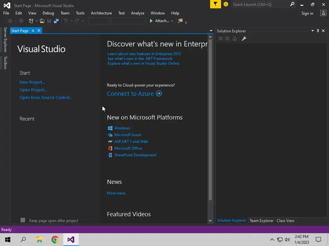This screenshot has height=246, width=329.
Task: Open the Architecture menu
Action: pyautogui.click(x=101, y=13)
